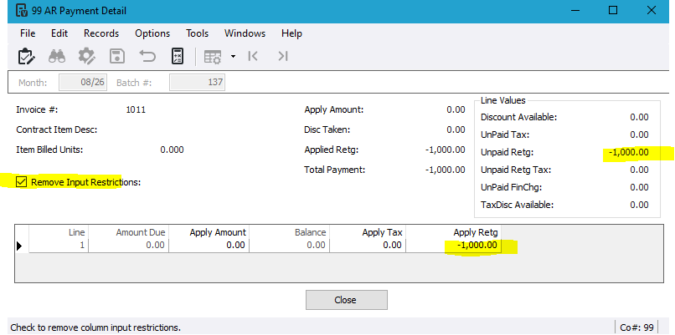Open the Records menu
Viewport: 675px width, 335px height.
click(x=101, y=33)
